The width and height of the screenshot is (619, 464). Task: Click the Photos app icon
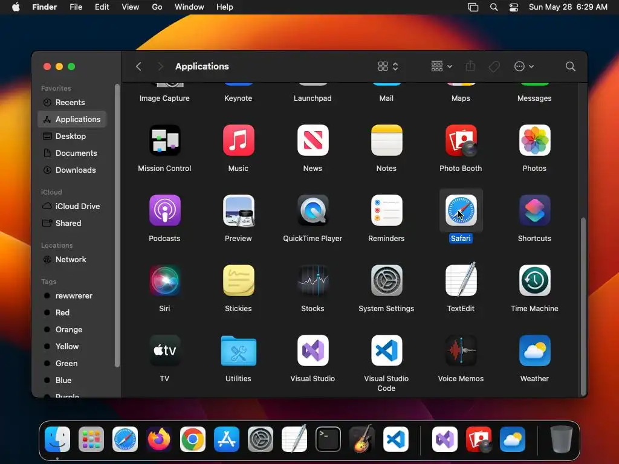534,140
